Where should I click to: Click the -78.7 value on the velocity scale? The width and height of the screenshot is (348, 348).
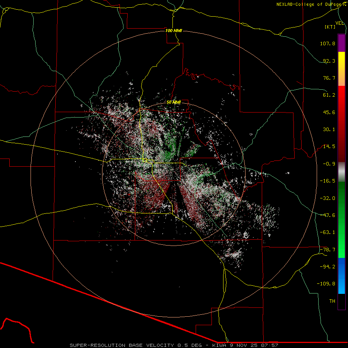[328, 250]
